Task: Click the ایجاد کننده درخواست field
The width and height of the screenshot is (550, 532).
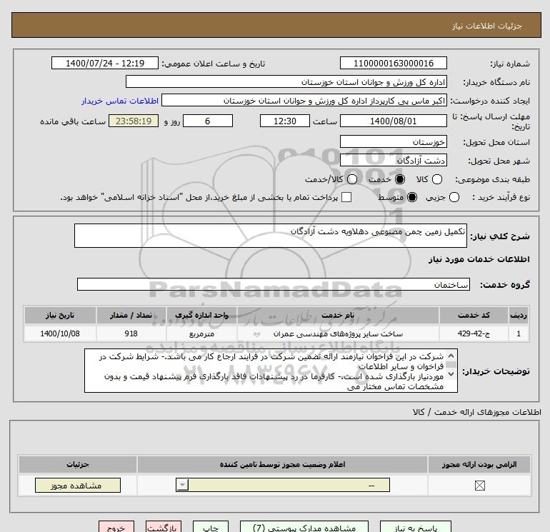Action: click(x=304, y=101)
